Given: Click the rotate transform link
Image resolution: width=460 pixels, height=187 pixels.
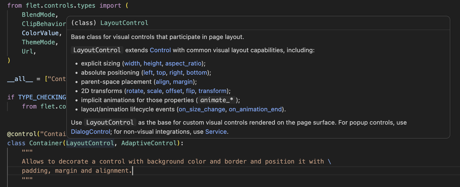Looking at the screenshot, I should (135, 91).
